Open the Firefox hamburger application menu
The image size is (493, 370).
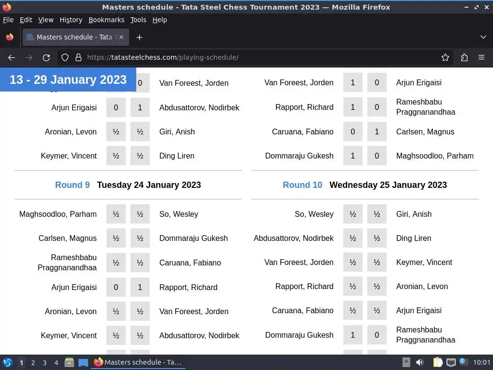click(x=481, y=58)
